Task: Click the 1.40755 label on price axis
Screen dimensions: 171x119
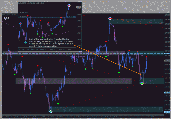Action: point(167,33)
